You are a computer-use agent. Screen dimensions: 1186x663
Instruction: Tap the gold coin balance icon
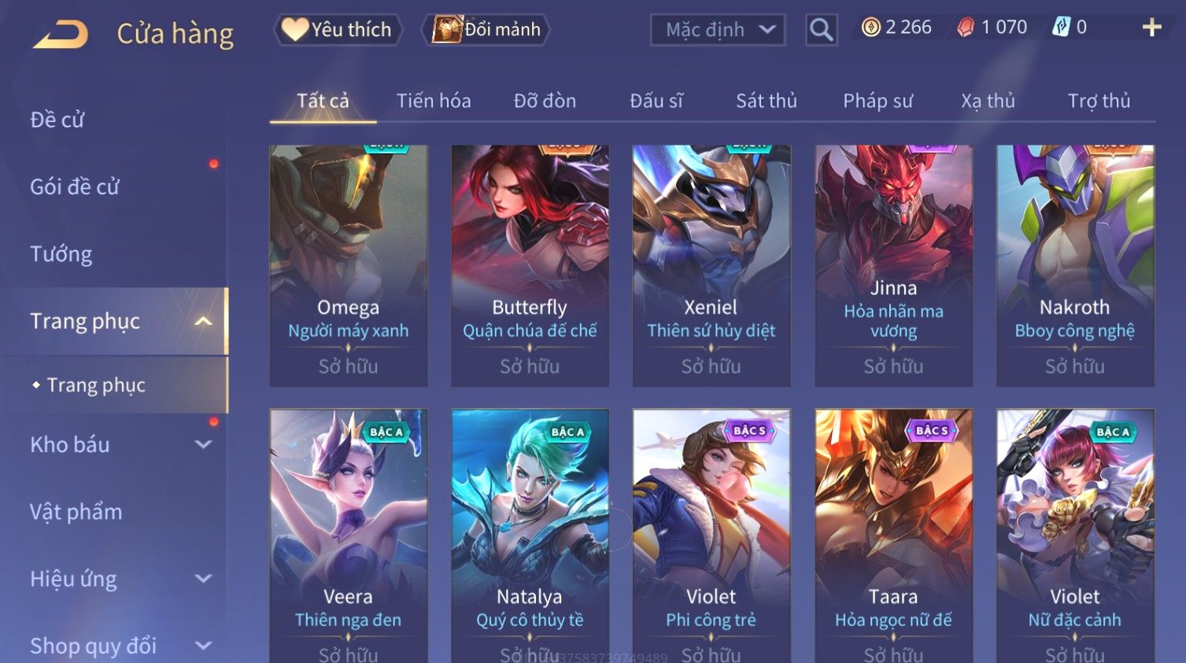pyautogui.click(x=870, y=28)
